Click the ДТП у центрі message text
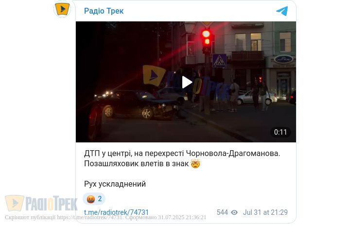 coord(182,158)
